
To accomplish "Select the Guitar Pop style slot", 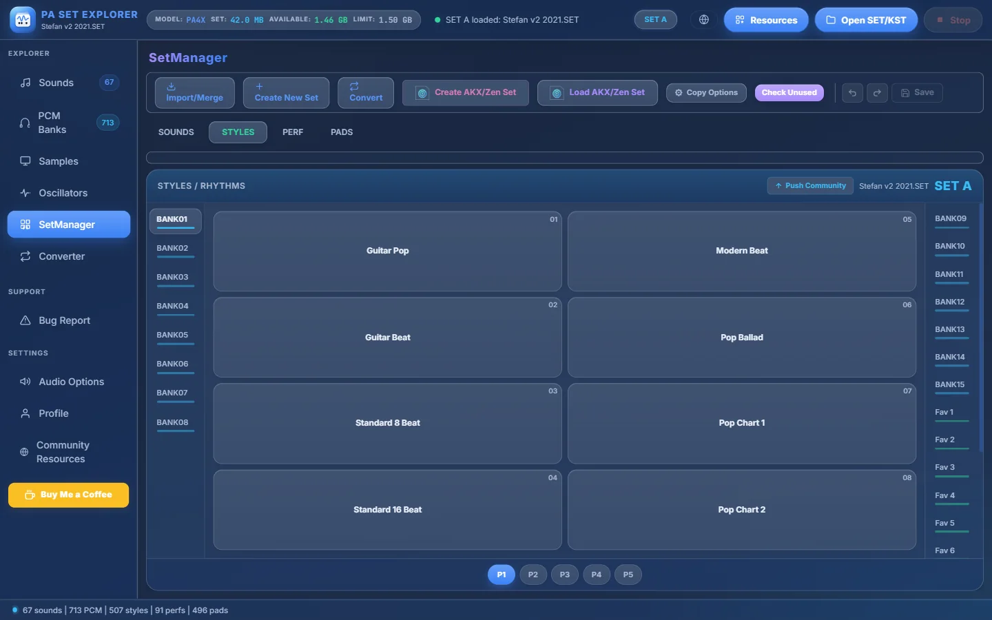I will 388,251.
